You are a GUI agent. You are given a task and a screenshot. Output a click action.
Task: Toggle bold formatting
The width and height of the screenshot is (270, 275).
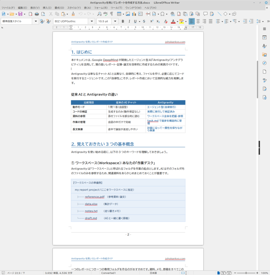(122, 21)
